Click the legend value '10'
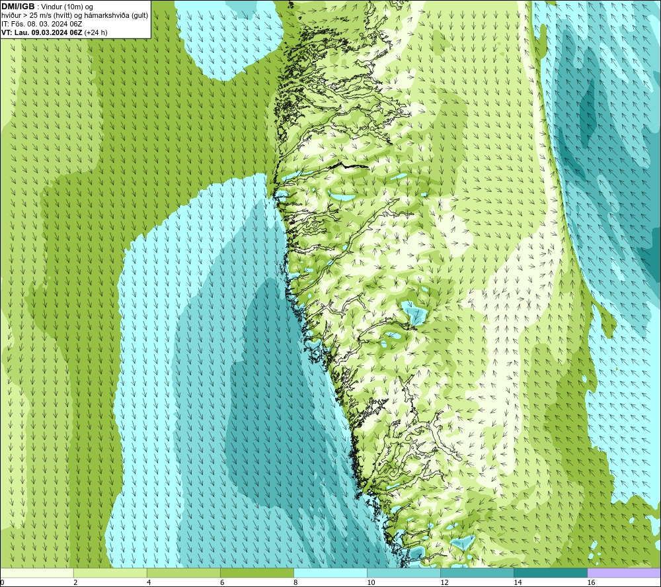 (x=371, y=583)
